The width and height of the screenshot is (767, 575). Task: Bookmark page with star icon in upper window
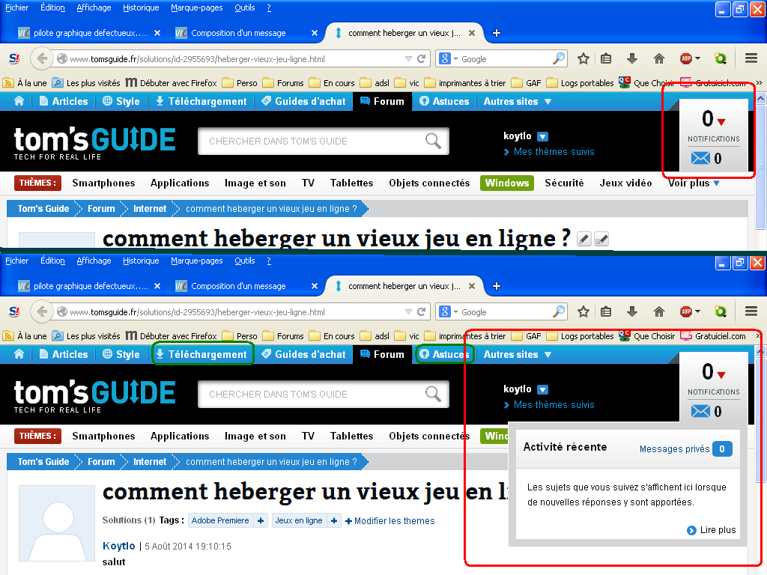(x=583, y=59)
